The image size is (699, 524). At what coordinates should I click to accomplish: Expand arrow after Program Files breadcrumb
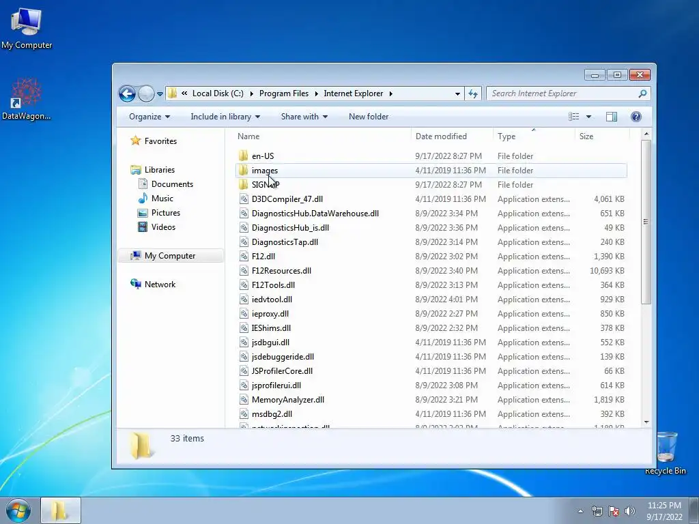click(317, 93)
